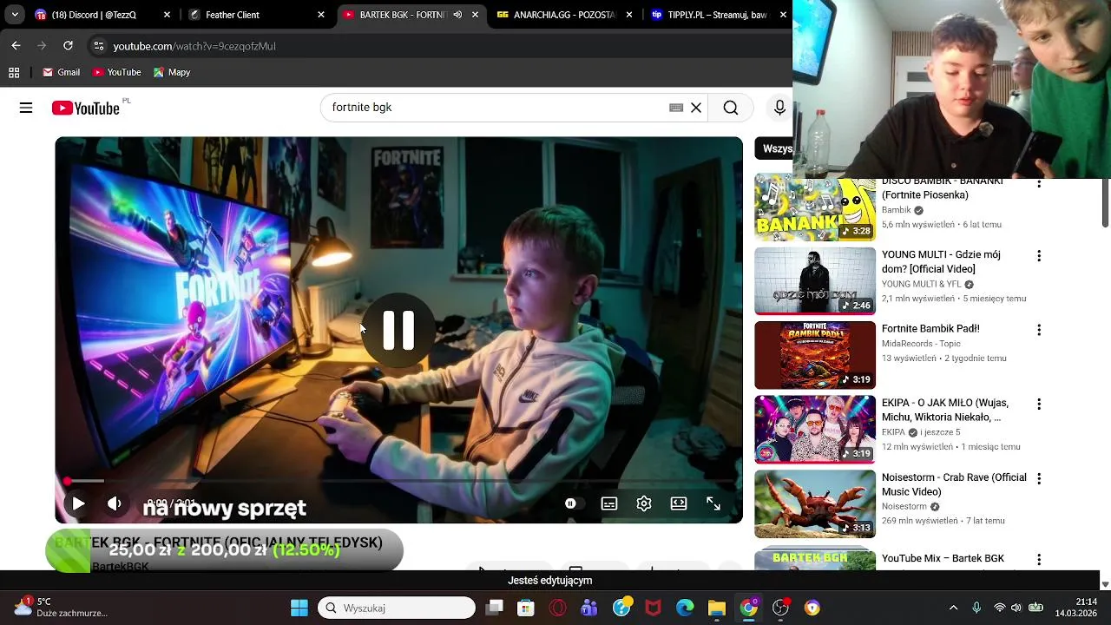Click the magnifier search button
The width and height of the screenshot is (1111, 625).
[731, 108]
